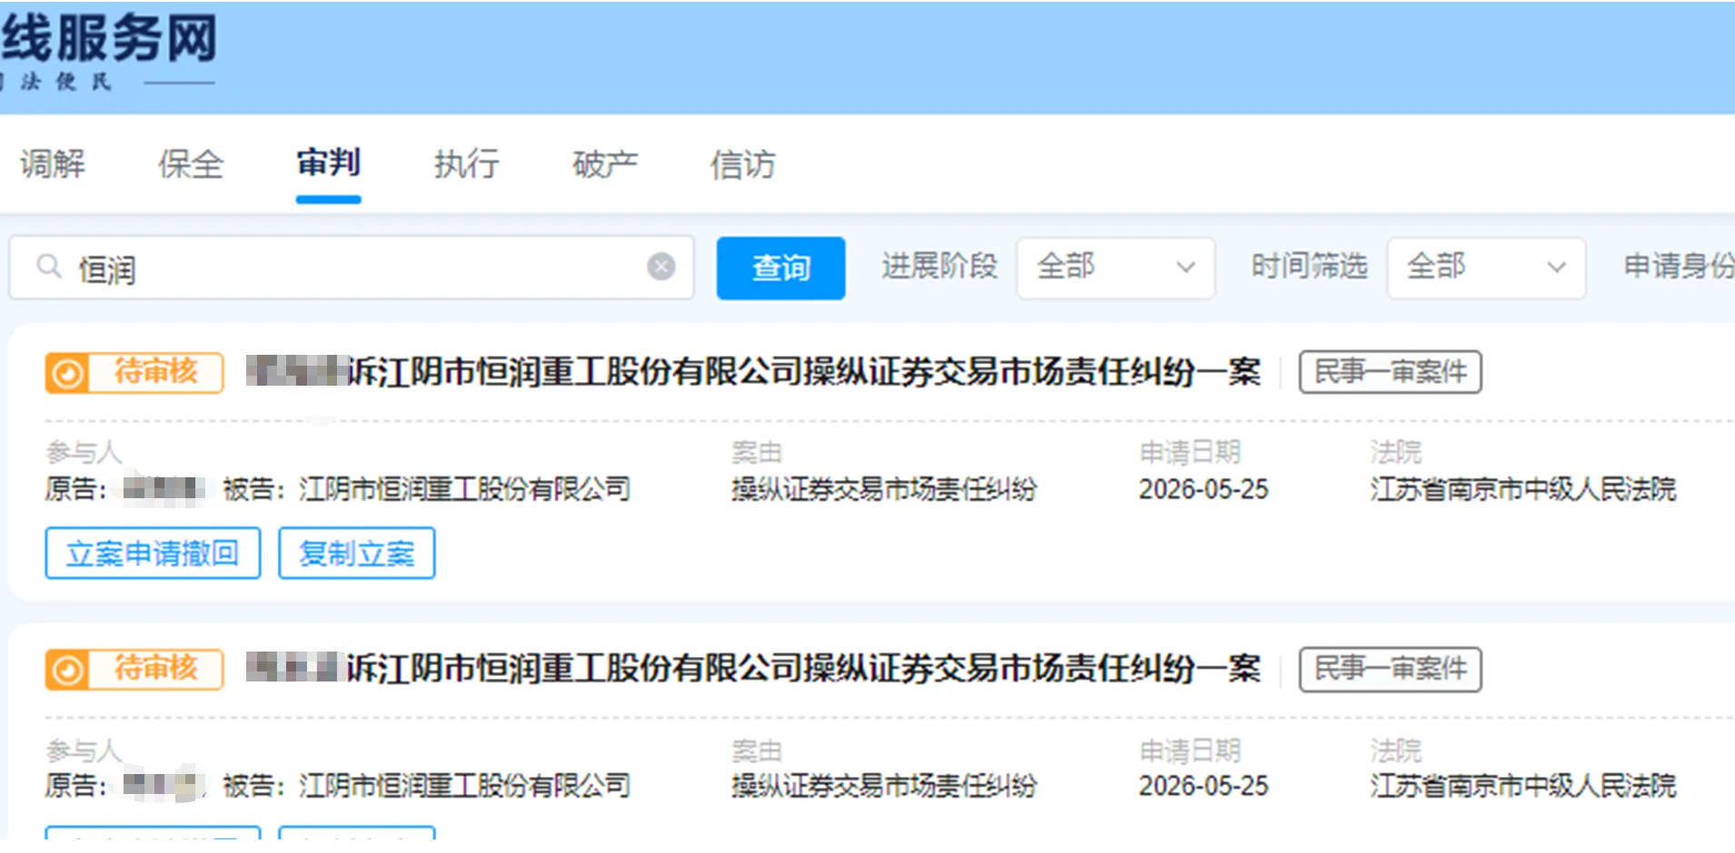Open the 进展阶段 dropdown

coord(1115,267)
